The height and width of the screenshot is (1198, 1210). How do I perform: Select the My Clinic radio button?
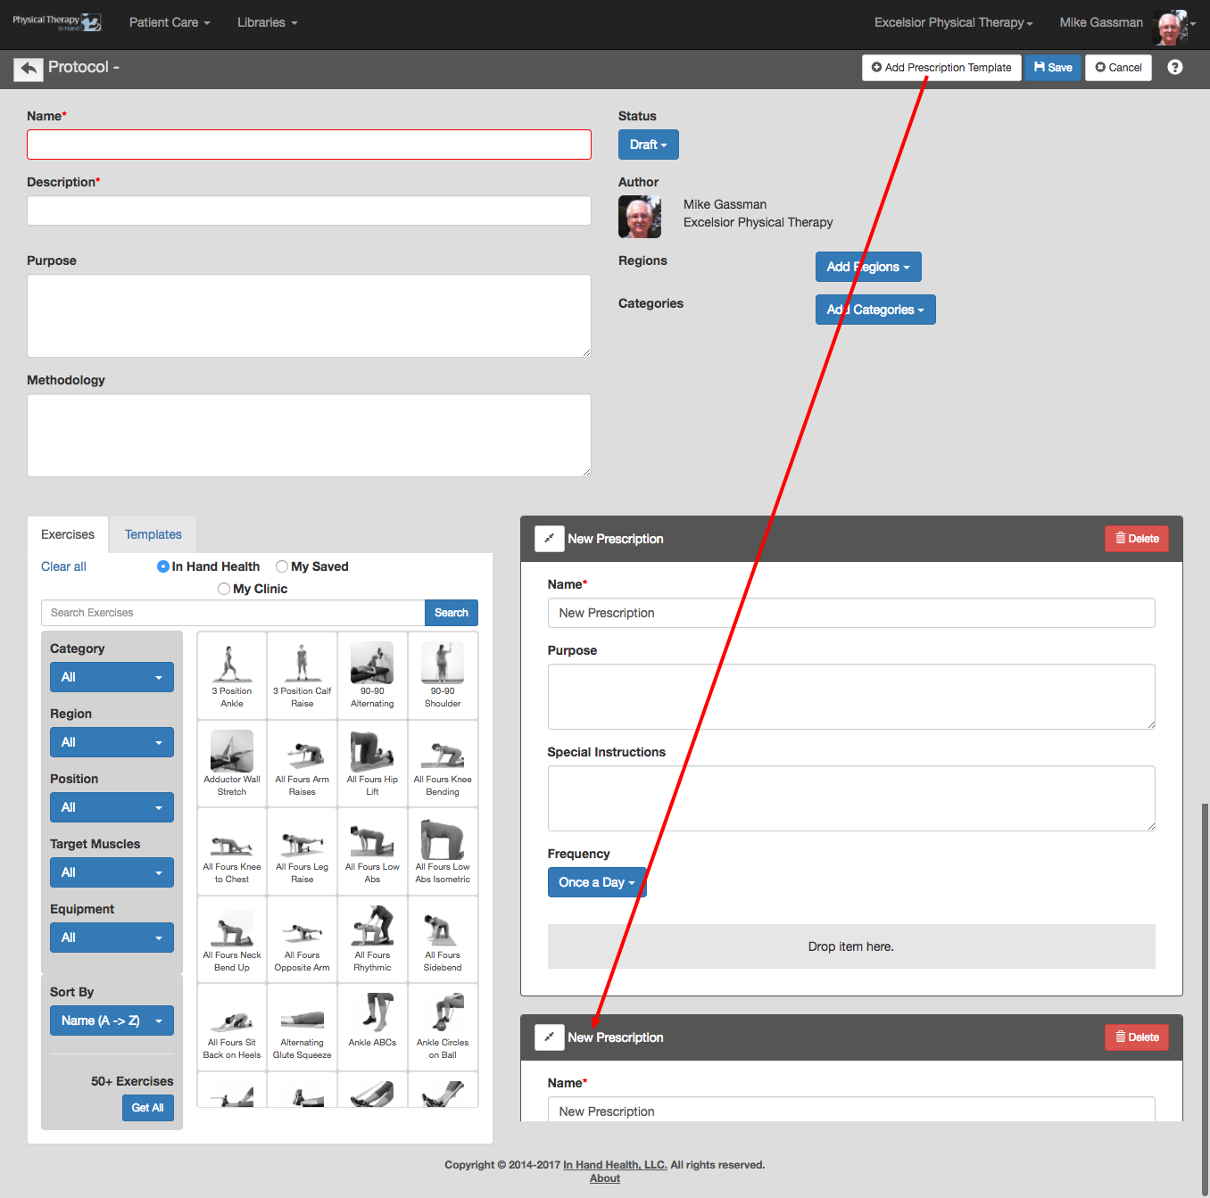[224, 589]
